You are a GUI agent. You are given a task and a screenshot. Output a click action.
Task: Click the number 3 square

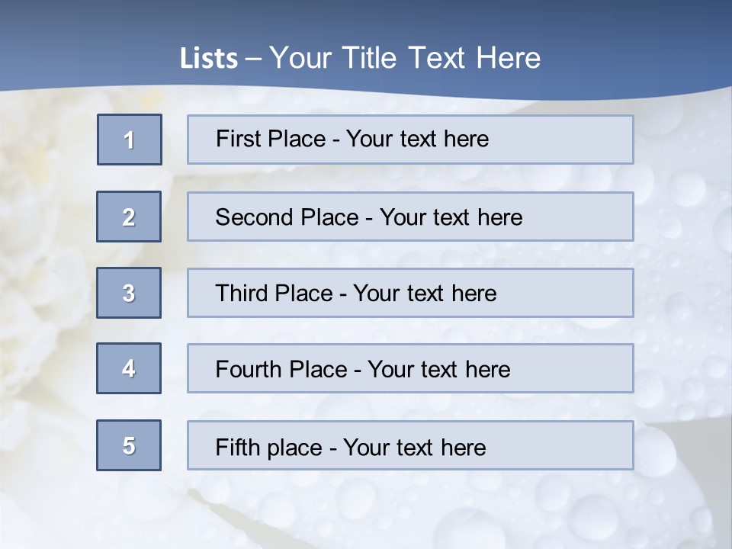click(x=129, y=293)
